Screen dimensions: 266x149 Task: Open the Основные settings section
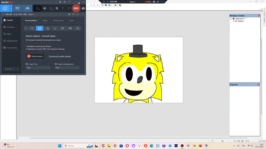pyautogui.click(x=10, y=27)
